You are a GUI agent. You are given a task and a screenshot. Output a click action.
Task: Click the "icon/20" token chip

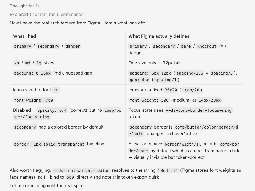191,90
